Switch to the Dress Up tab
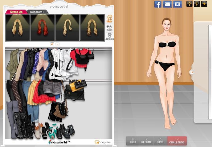Screen dimensions: 212x147 (16, 12)
